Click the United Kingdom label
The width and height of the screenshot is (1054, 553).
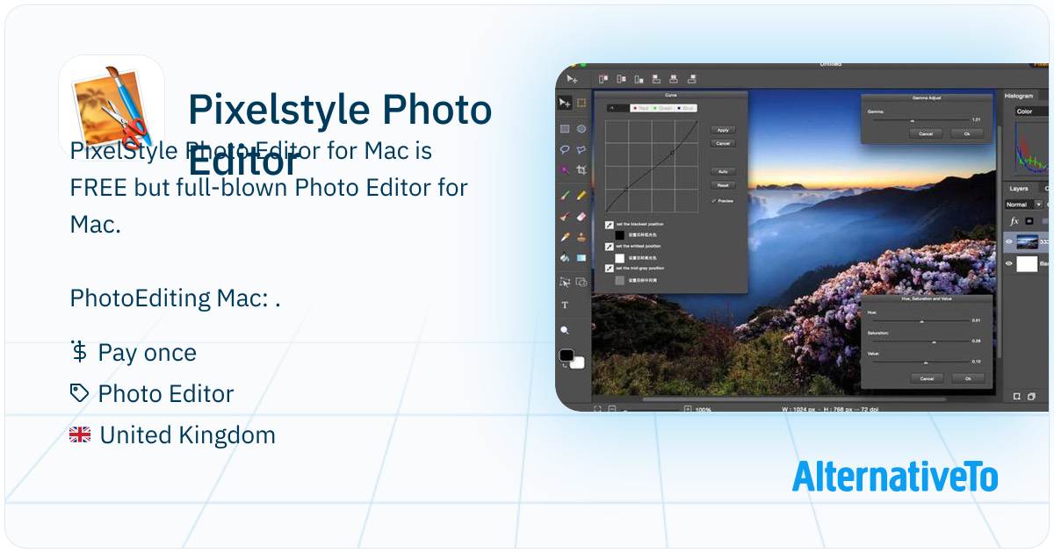[x=188, y=435]
